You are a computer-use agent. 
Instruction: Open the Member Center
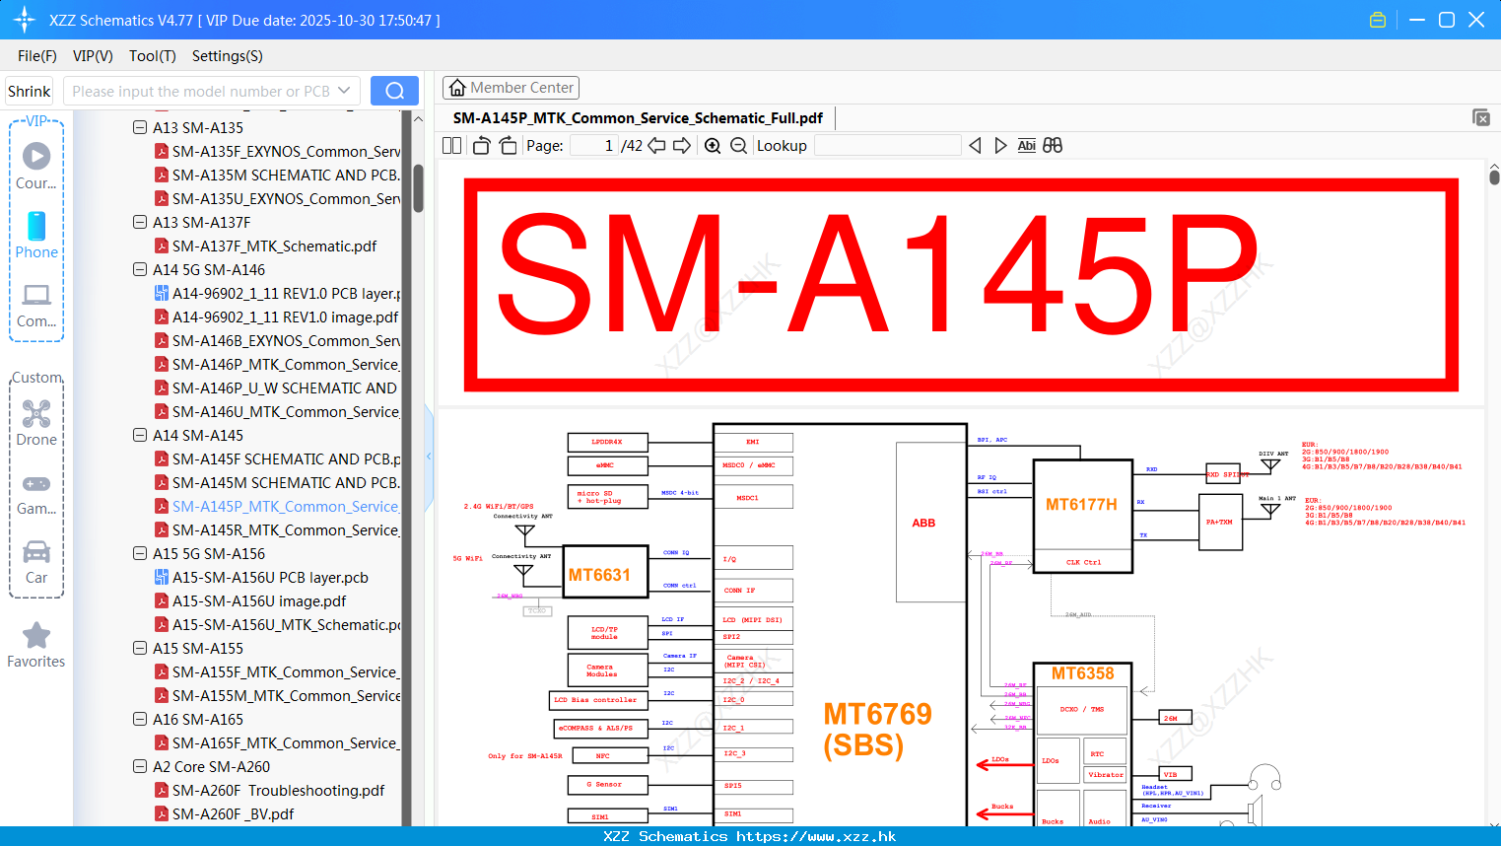click(511, 87)
